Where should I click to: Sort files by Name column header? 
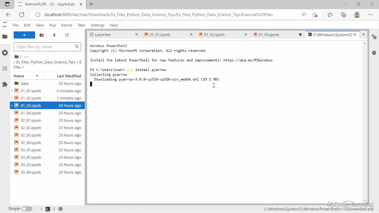[x=27, y=76]
